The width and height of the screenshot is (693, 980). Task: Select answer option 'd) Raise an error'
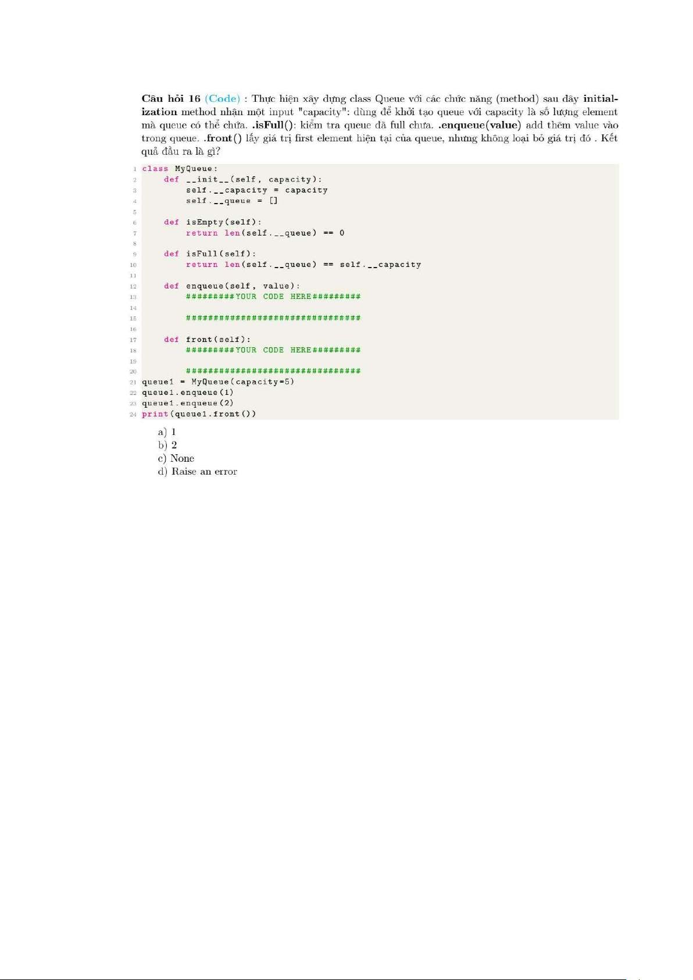(x=198, y=472)
